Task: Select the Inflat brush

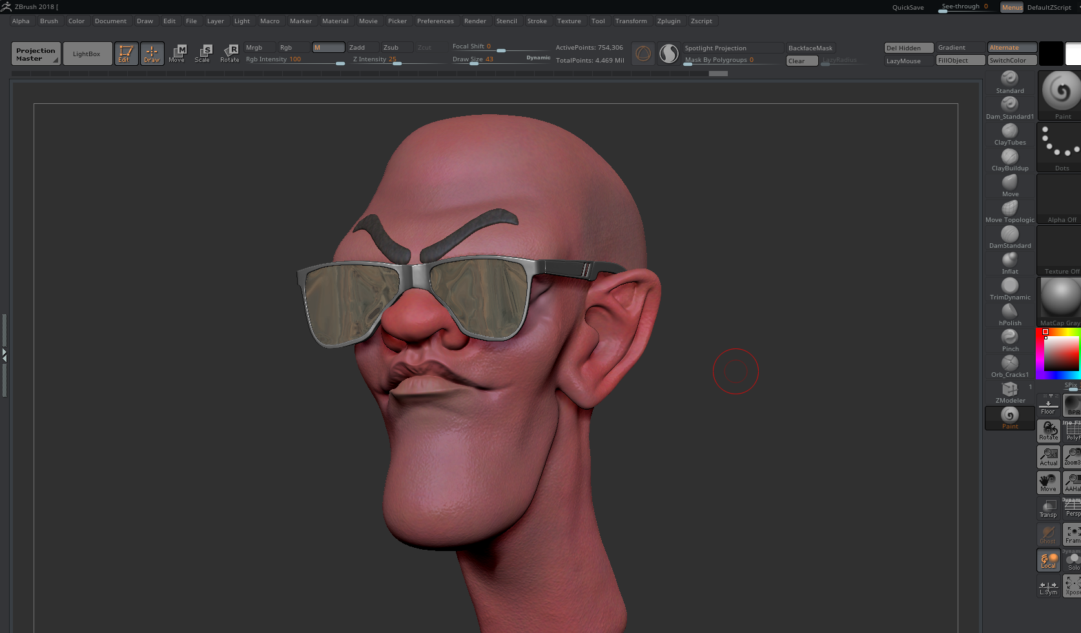Action: click(1010, 263)
